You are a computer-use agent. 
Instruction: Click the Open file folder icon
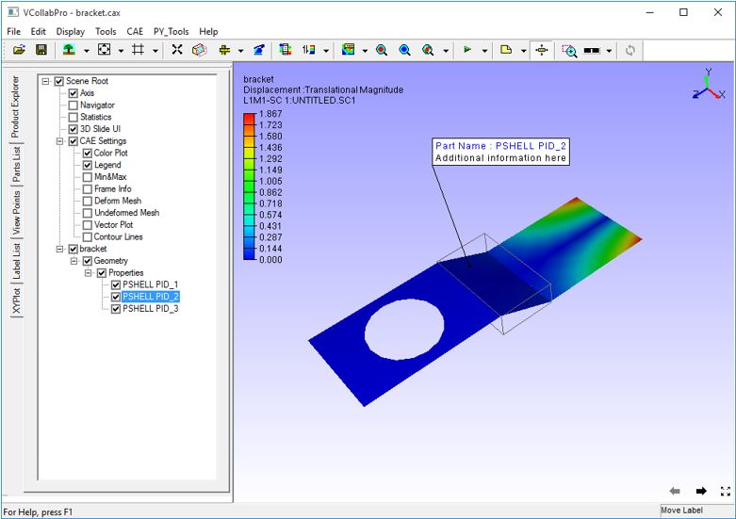click(x=19, y=50)
